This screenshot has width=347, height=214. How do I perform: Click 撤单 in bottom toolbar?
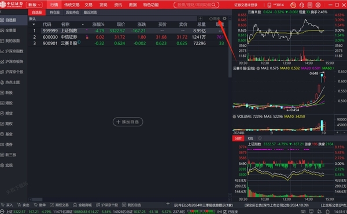[x=40, y=205]
